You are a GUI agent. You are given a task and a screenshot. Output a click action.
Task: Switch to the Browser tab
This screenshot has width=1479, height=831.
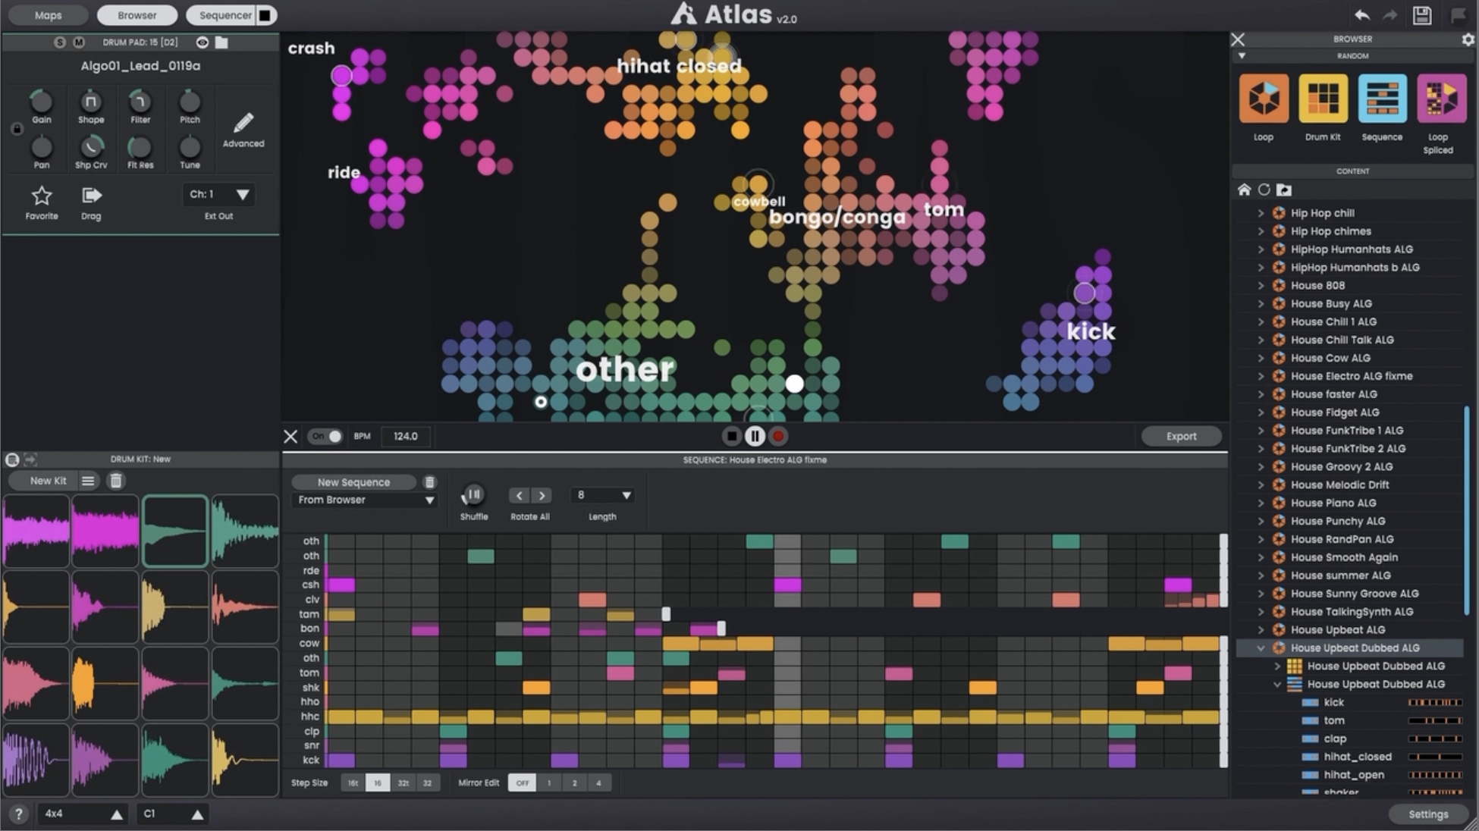click(x=137, y=15)
